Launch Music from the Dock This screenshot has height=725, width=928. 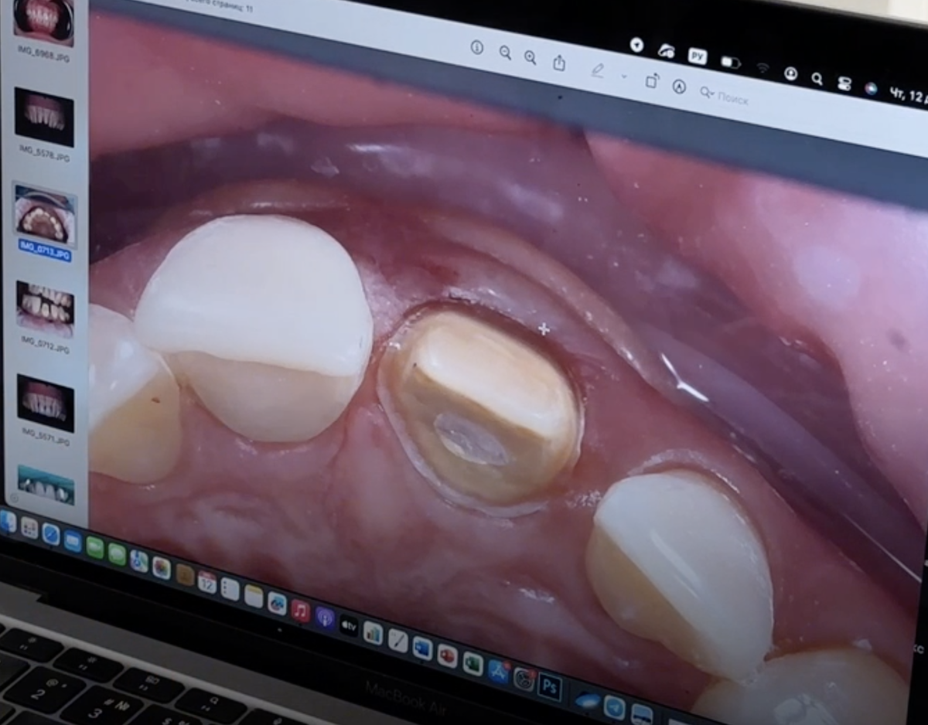[300, 611]
